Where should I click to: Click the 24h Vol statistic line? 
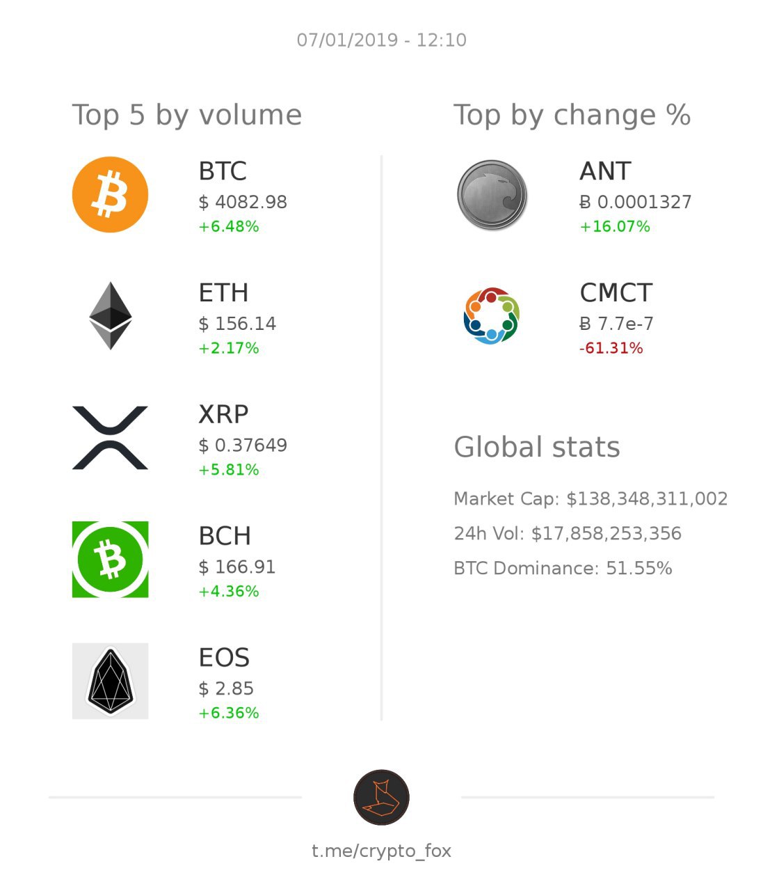tap(568, 533)
